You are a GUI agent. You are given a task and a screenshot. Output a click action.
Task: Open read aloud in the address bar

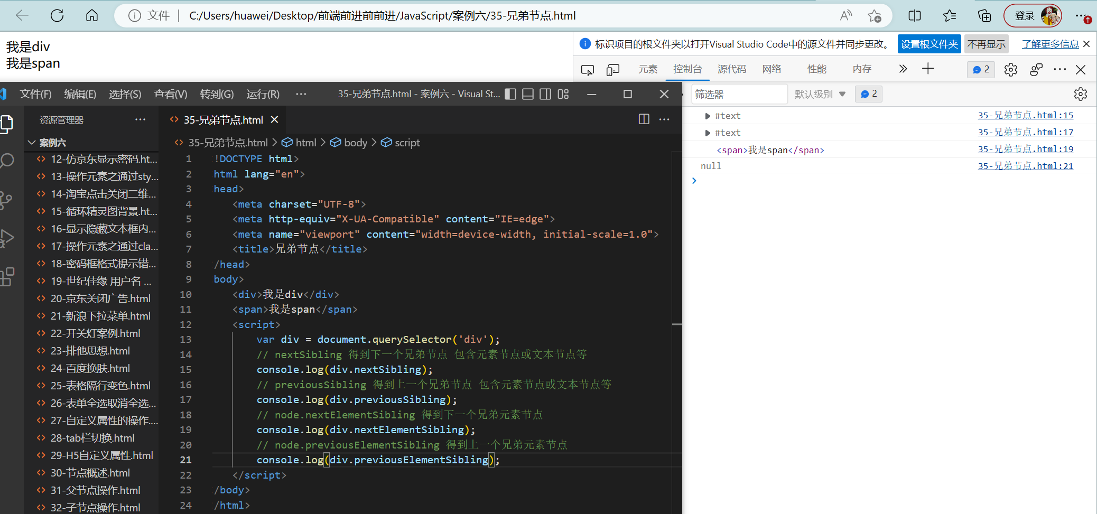point(845,15)
